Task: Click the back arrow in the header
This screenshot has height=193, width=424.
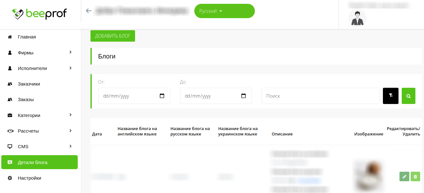Action: pyautogui.click(x=88, y=10)
